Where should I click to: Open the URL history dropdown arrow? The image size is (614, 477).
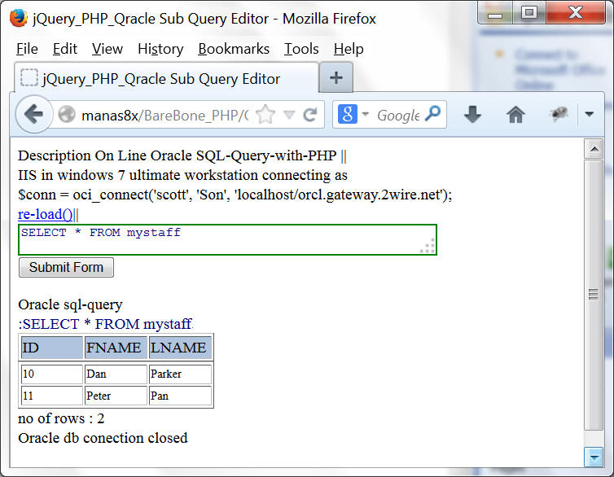(x=289, y=115)
